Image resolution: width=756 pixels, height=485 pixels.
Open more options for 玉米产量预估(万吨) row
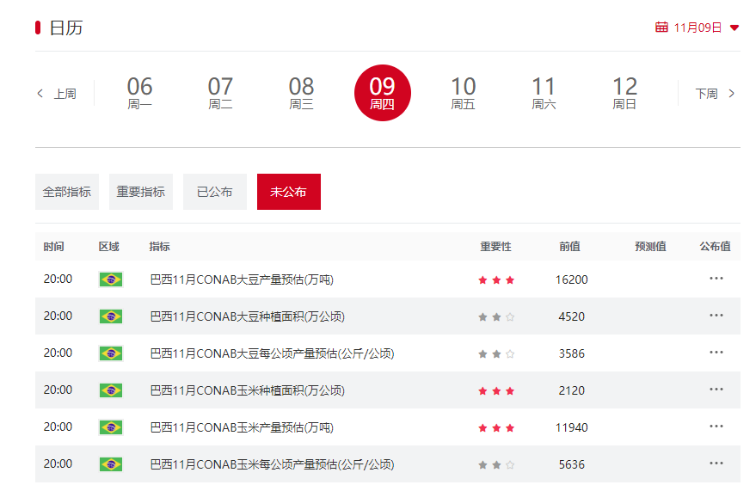tap(716, 427)
